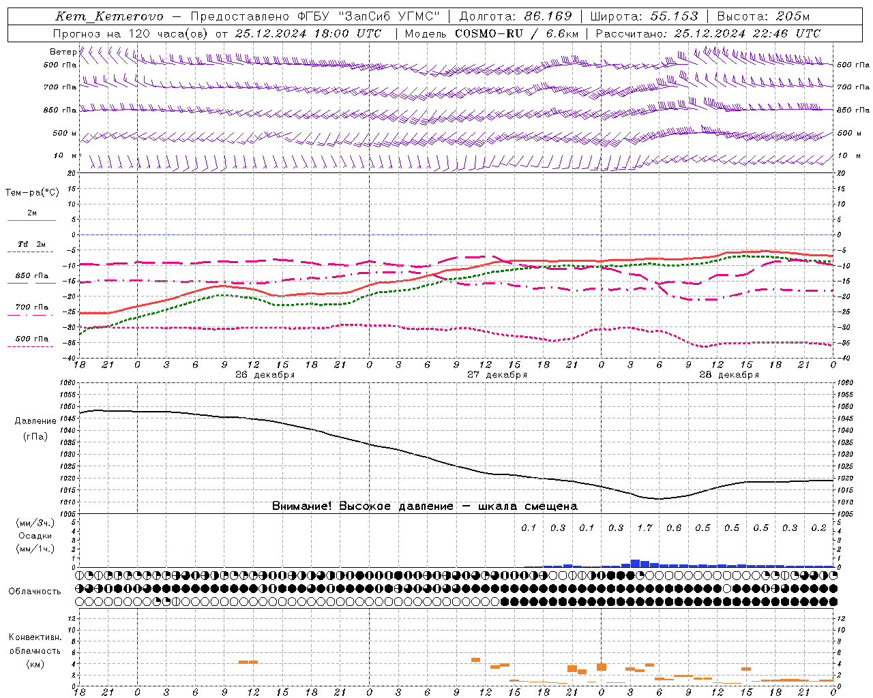The image size is (873, 698).
Task: Click the 'Td 2м' dew point legend label
Action: [32, 244]
